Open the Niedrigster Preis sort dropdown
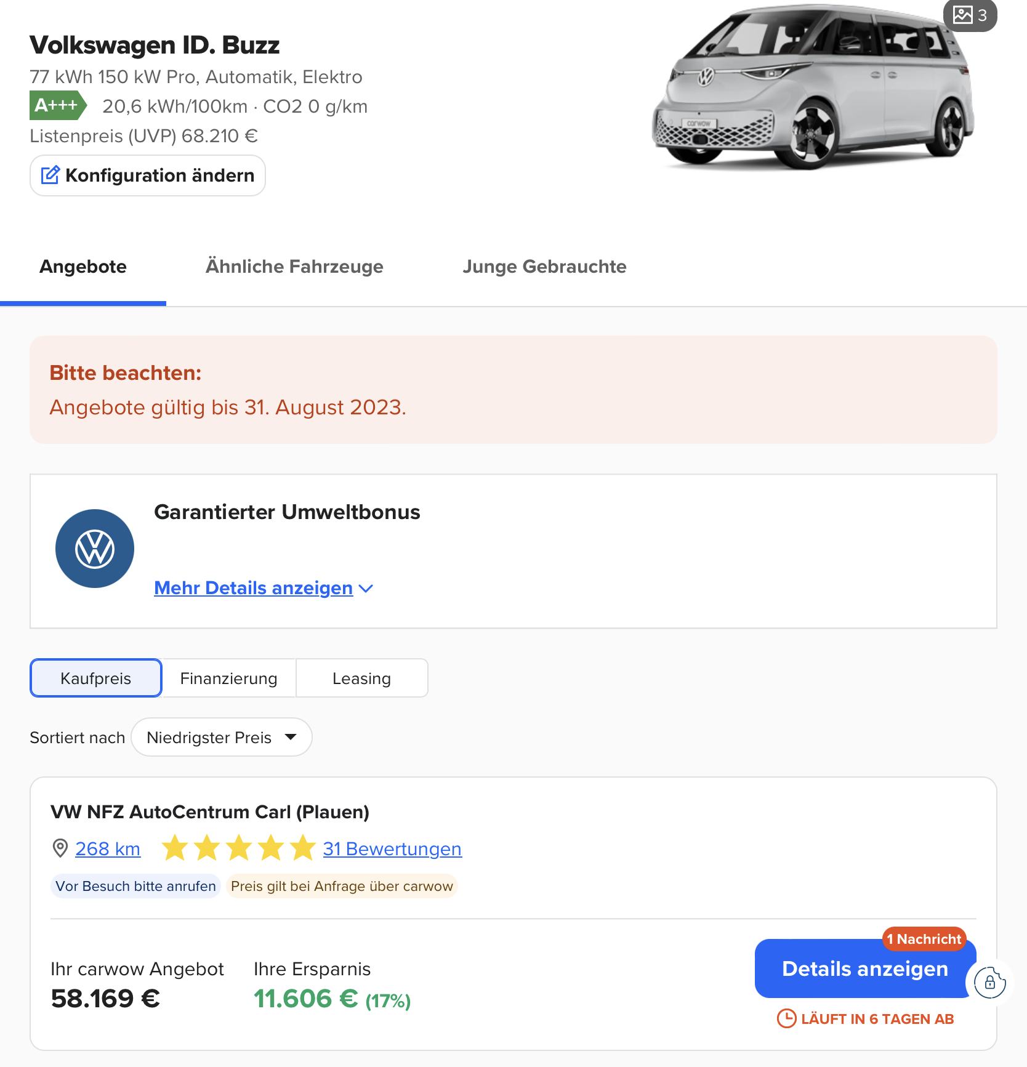Image resolution: width=1027 pixels, height=1067 pixels. coord(222,738)
